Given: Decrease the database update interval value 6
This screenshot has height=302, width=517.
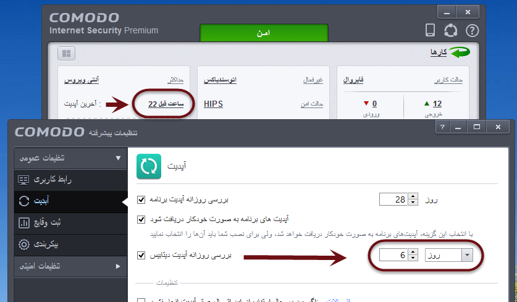Looking at the screenshot, I should point(413,258).
